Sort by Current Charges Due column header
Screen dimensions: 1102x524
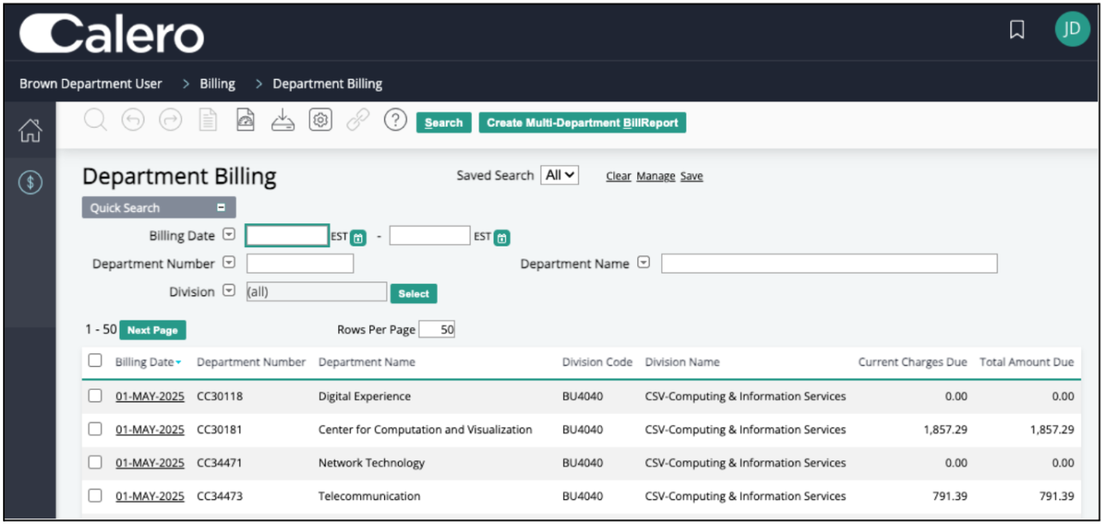[x=912, y=362]
